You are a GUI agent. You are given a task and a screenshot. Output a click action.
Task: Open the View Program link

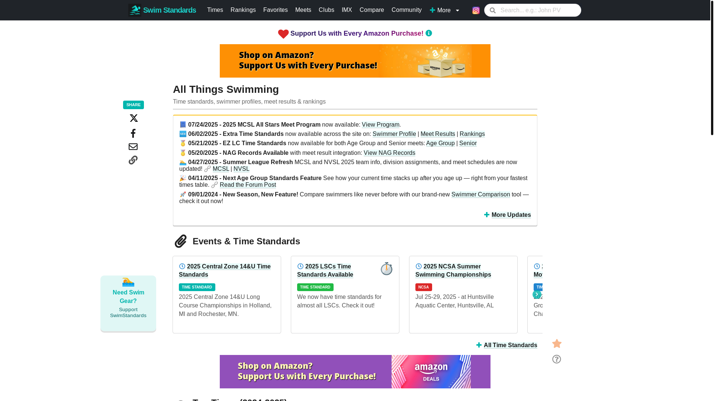tap(380, 125)
